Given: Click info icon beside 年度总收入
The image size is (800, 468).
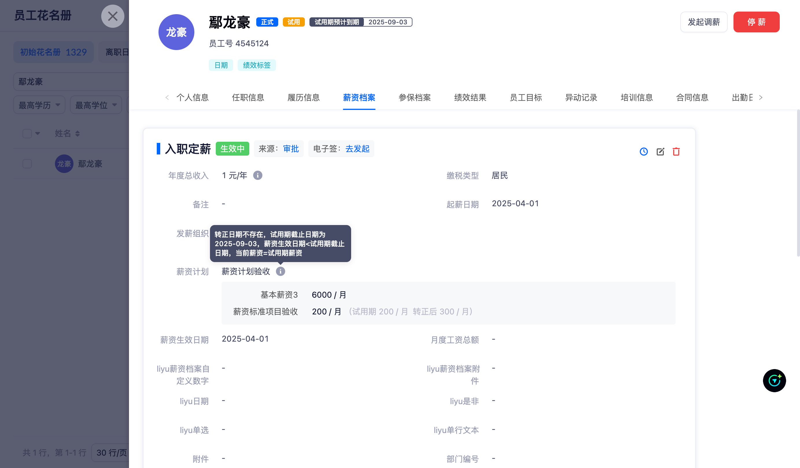Looking at the screenshot, I should pos(258,175).
